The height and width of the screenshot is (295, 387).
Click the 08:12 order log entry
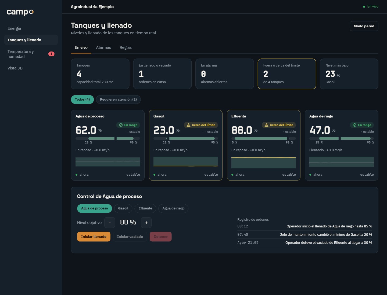[305, 226]
